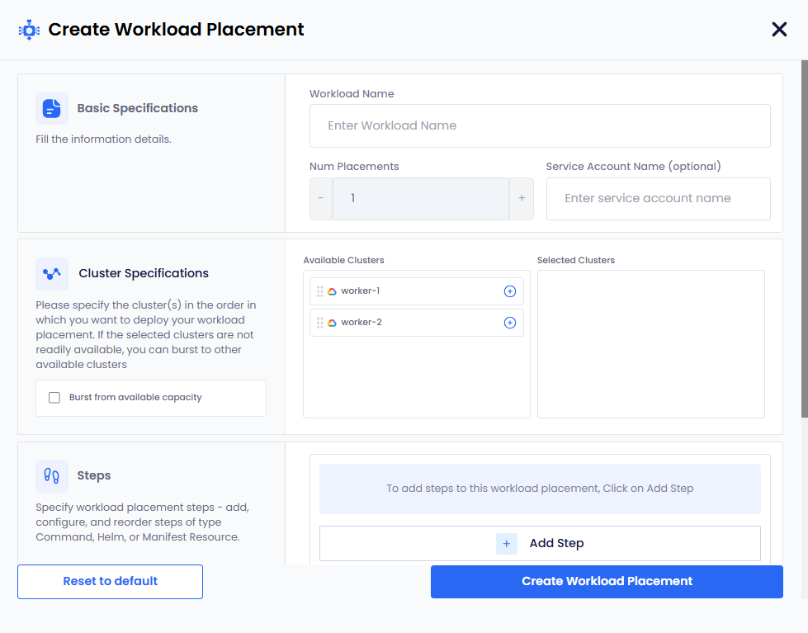Add worker-2 with its plus icon
The image size is (808, 633).
(x=509, y=323)
